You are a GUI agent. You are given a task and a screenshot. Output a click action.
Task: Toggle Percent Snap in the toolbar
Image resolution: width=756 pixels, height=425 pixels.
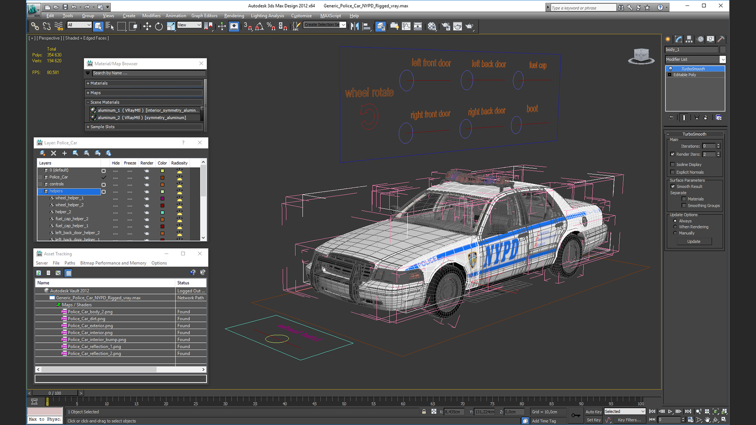point(271,26)
